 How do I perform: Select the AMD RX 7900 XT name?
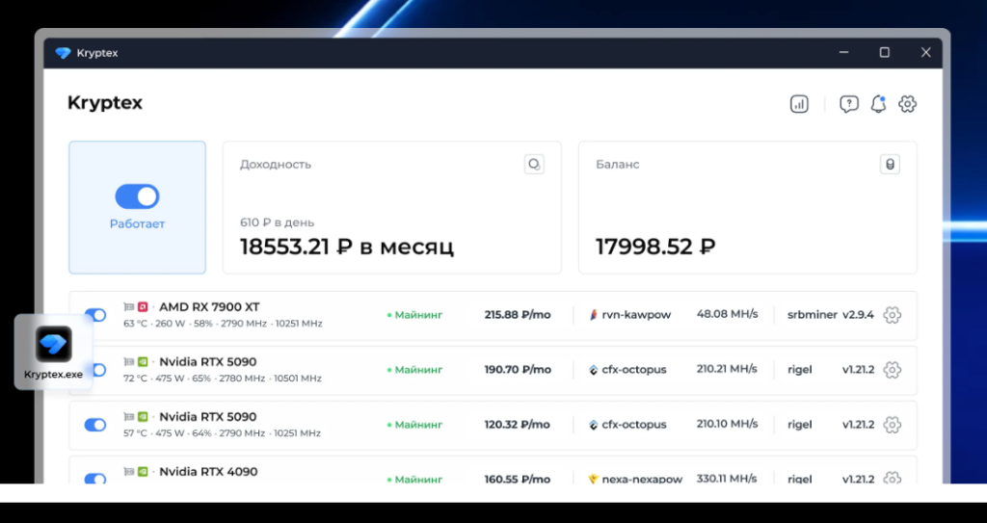[x=209, y=307]
